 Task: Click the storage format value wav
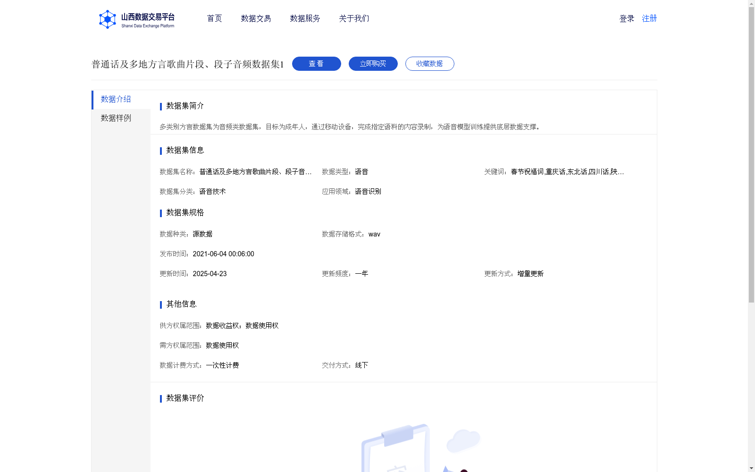374,234
